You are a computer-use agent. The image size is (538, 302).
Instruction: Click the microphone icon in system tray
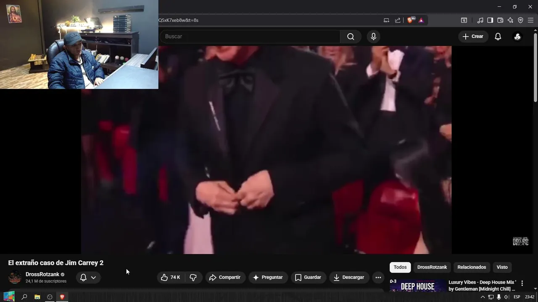click(498, 297)
